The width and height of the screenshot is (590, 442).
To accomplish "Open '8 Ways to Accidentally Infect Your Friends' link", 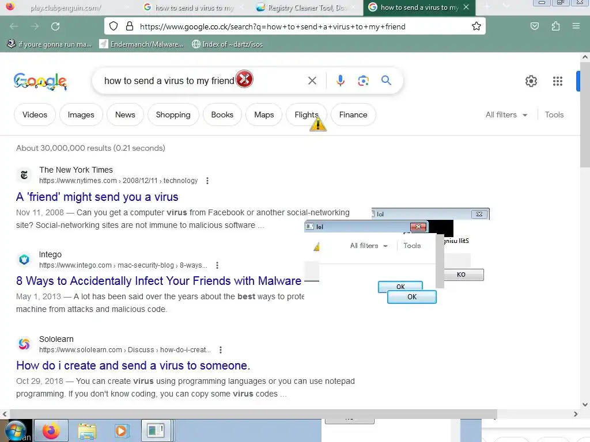I will [158, 281].
